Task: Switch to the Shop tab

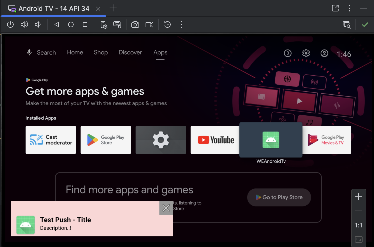Action: tap(101, 52)
